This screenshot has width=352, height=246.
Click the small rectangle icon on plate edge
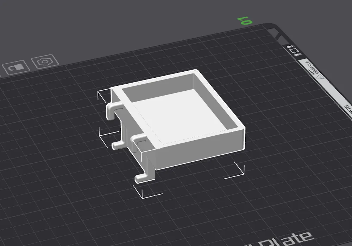coord(294,50)
